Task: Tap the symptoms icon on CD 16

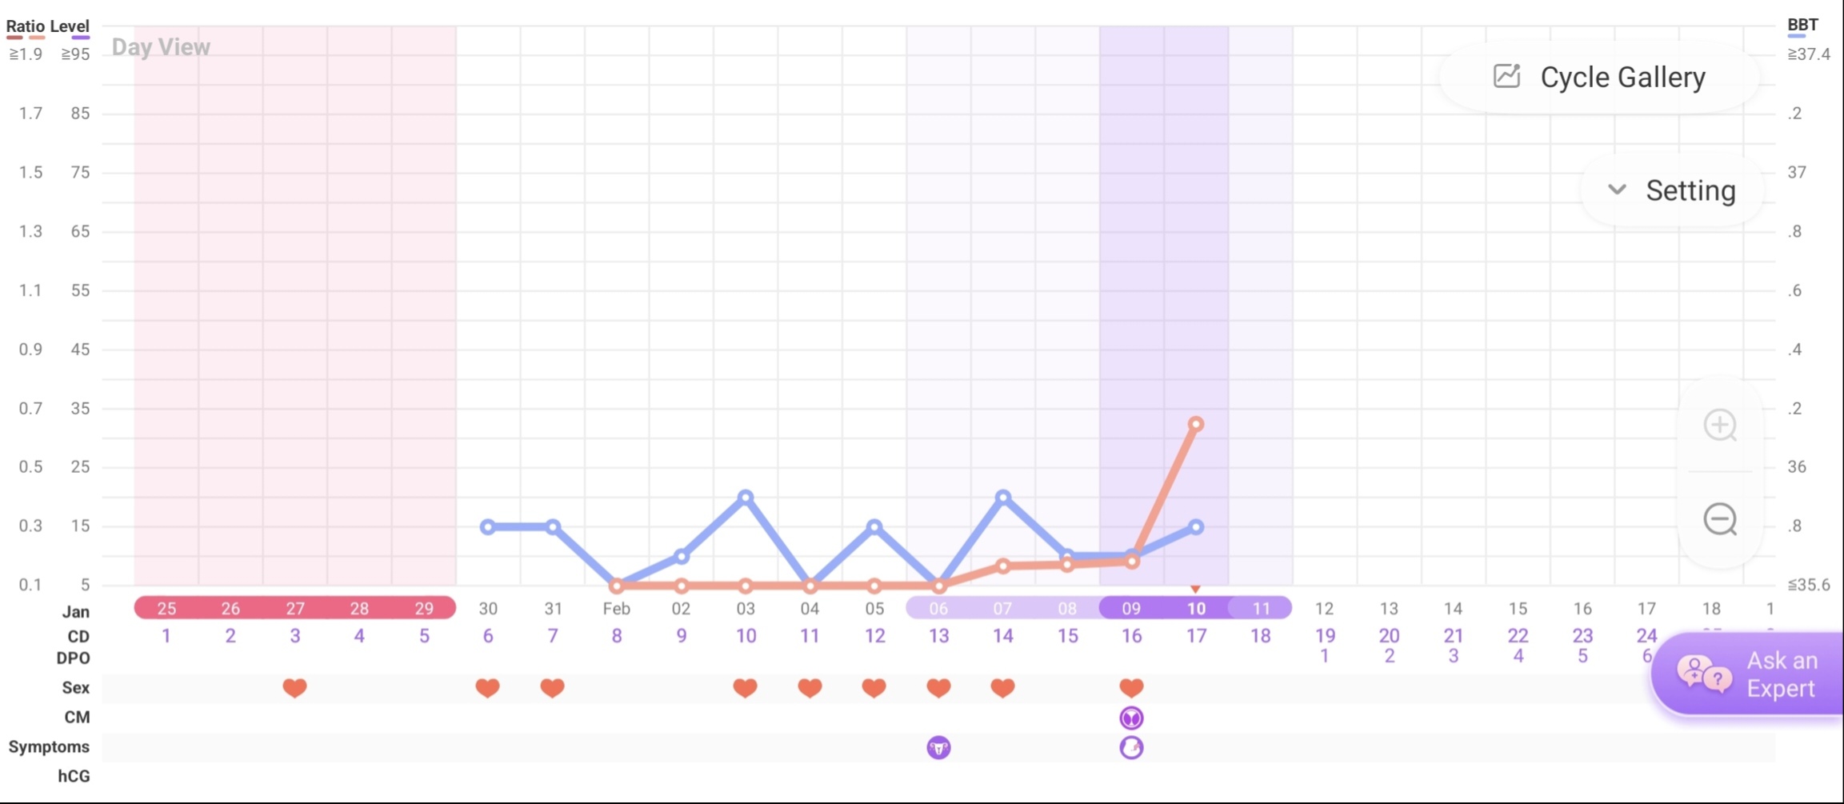Action: tap(1131, 747)
